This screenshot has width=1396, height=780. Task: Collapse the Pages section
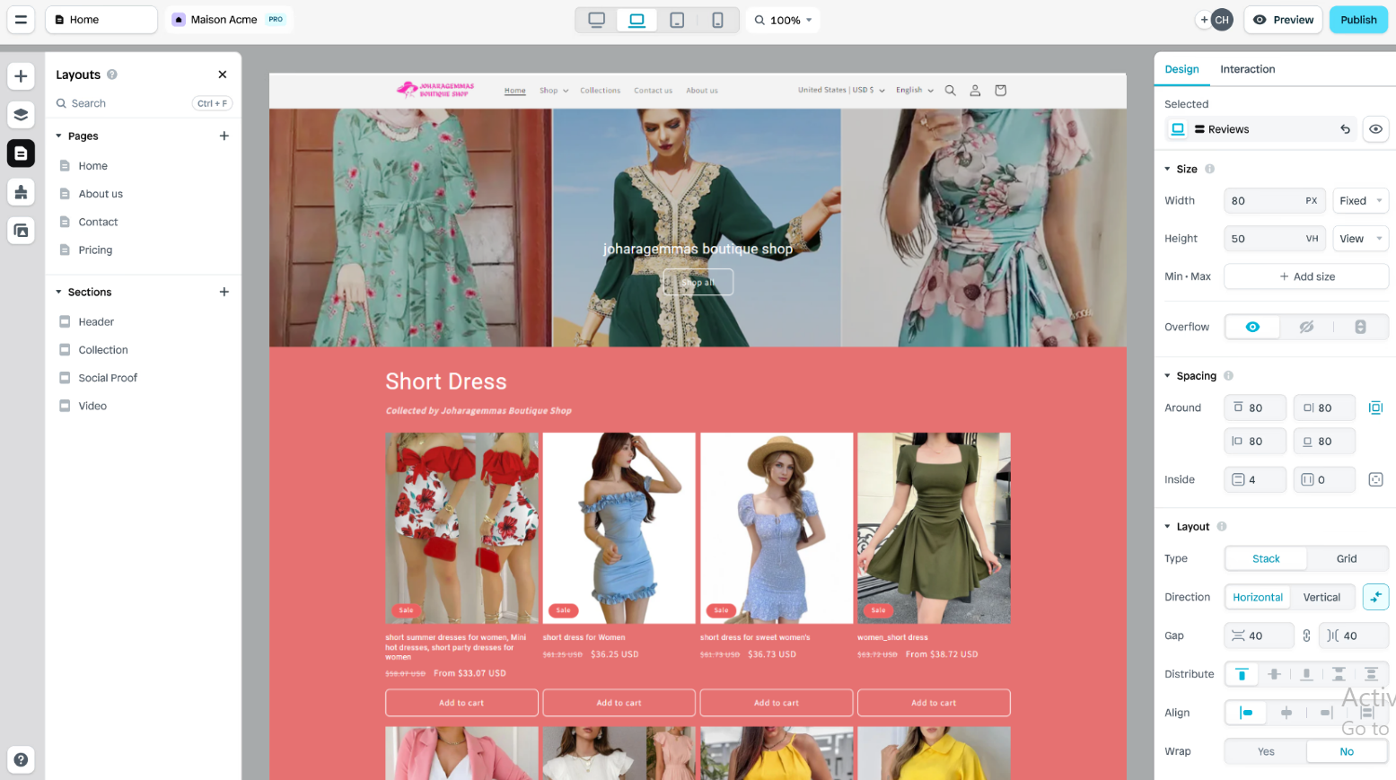[59, 136]
